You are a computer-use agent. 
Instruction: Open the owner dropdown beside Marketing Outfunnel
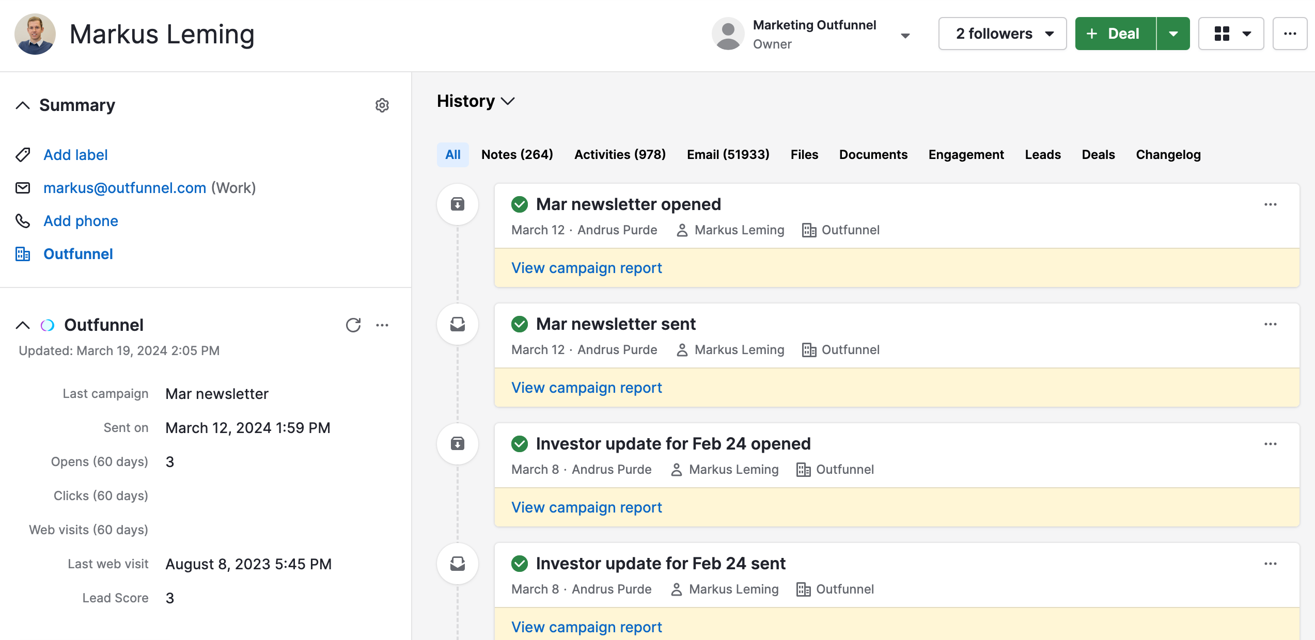(x=906, y=35)
